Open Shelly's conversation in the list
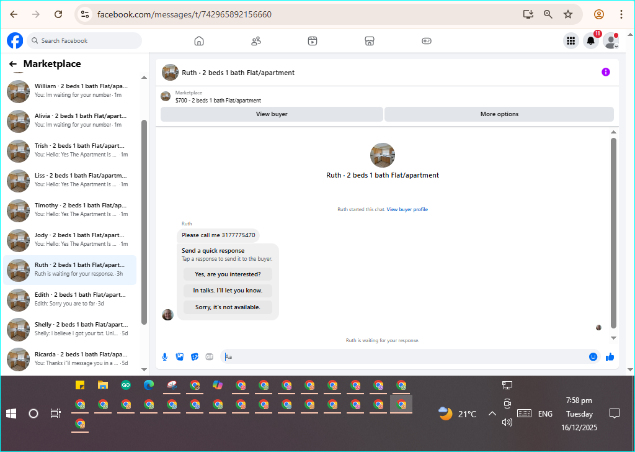 coord(69,329)
